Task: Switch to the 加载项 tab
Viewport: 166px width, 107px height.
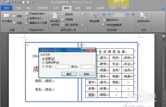Action: coord(101,8)
